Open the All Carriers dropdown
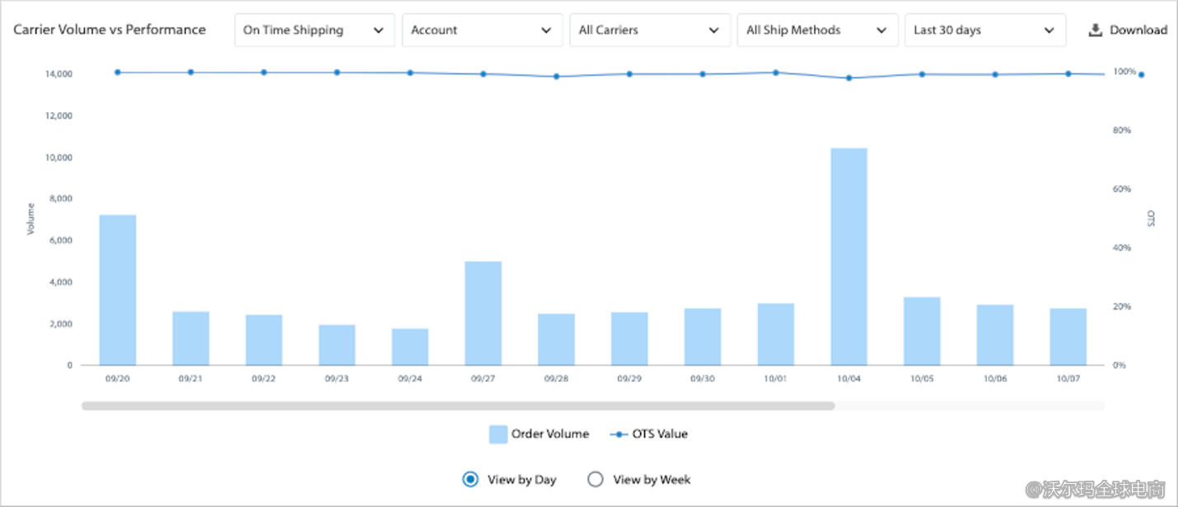The image size is (1178, 507). [x=650, y=30]
